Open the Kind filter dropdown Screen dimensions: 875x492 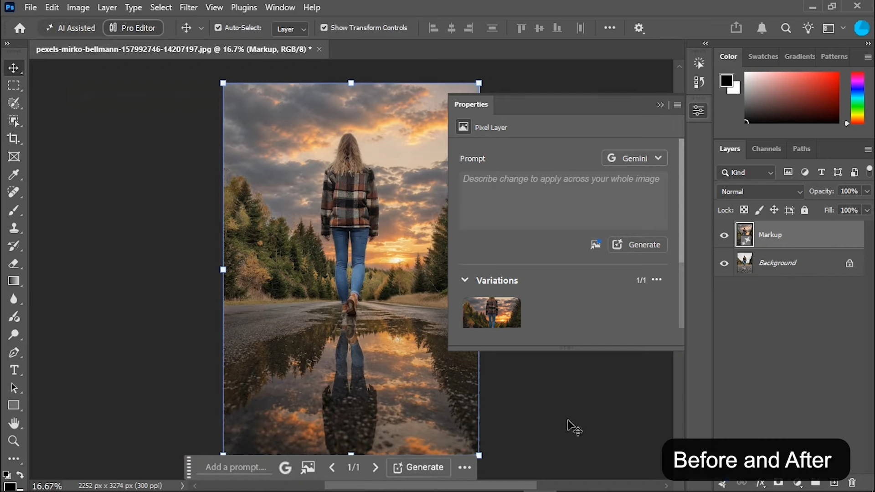pyautogui.click(x=746, y=172)
